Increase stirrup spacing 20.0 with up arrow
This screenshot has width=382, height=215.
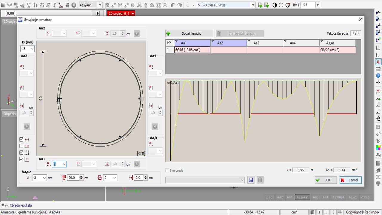(x=81, y=176)
